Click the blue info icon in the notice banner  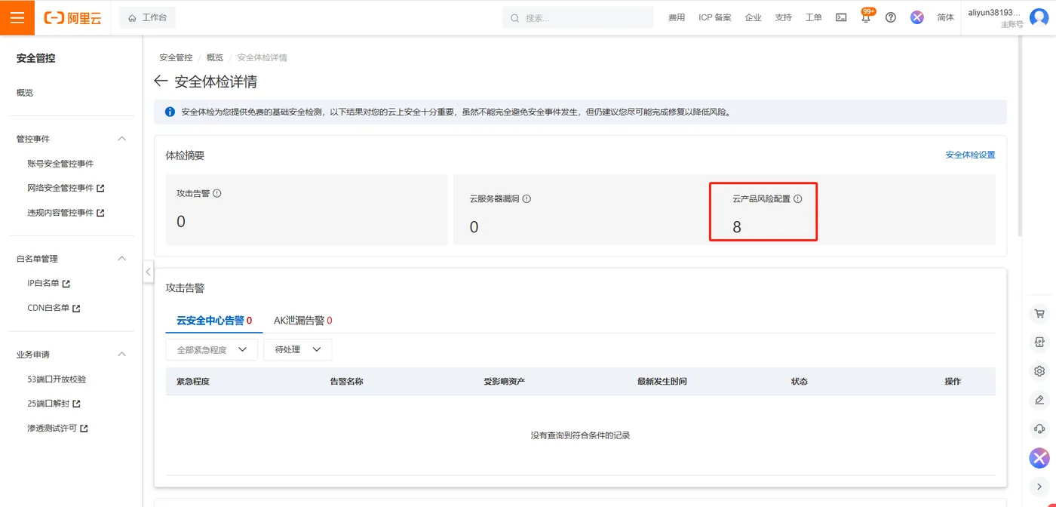point(170,112)
